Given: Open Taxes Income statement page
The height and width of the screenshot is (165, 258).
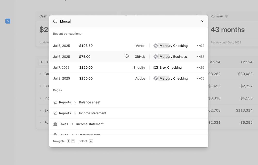Looking at the screenshot, I should click(x=129, y=124).
